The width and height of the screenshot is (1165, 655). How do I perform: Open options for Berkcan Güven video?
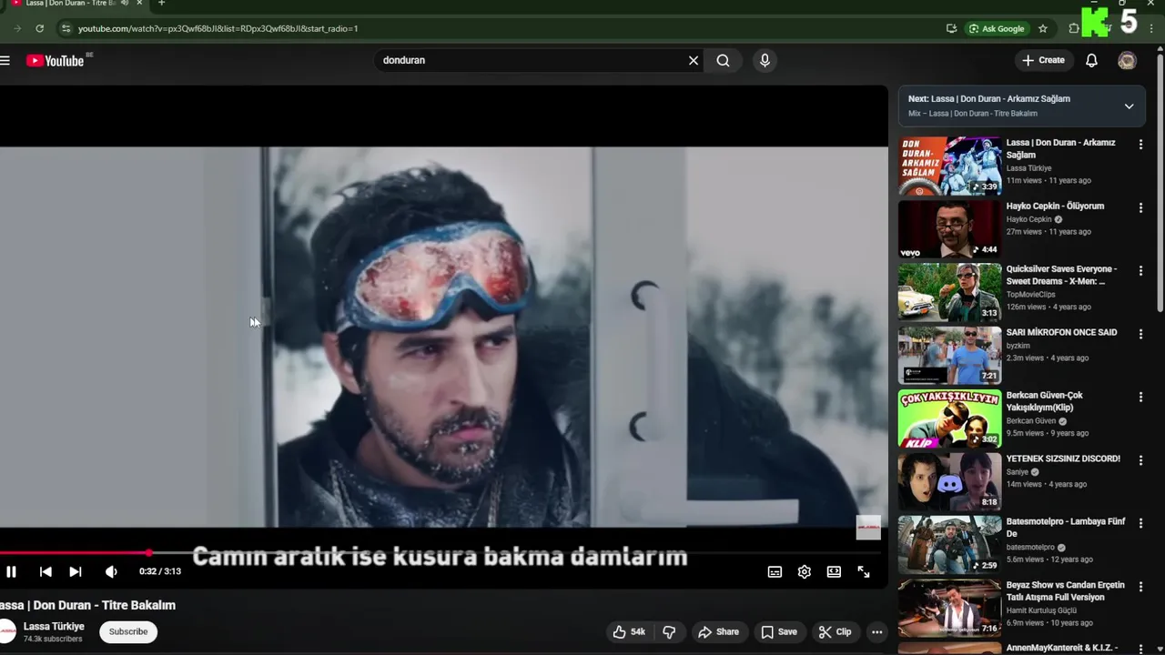(x=1140, y=397)
